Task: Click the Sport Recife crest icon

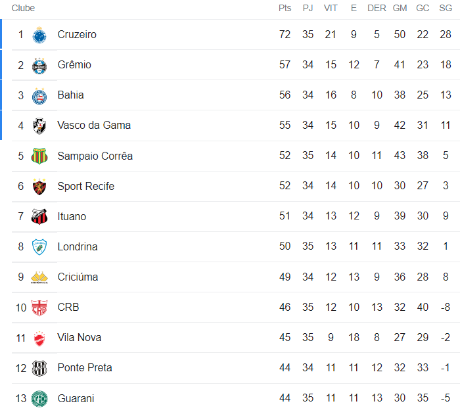Action: pos(39,187)
